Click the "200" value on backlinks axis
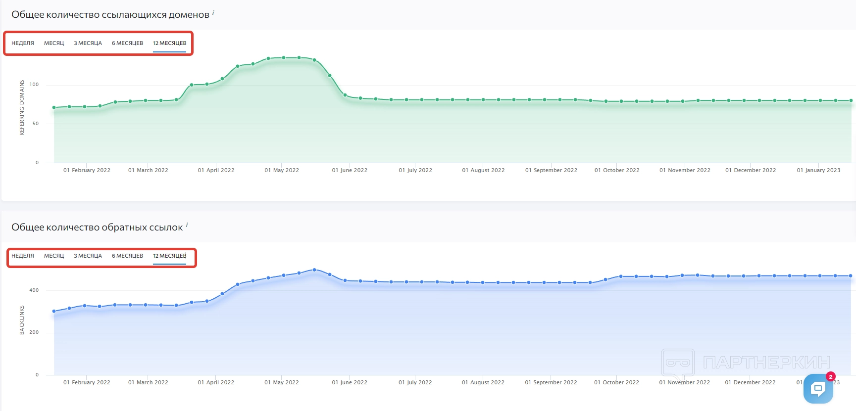This screenshot has width=856, height=411. [34, 332]
